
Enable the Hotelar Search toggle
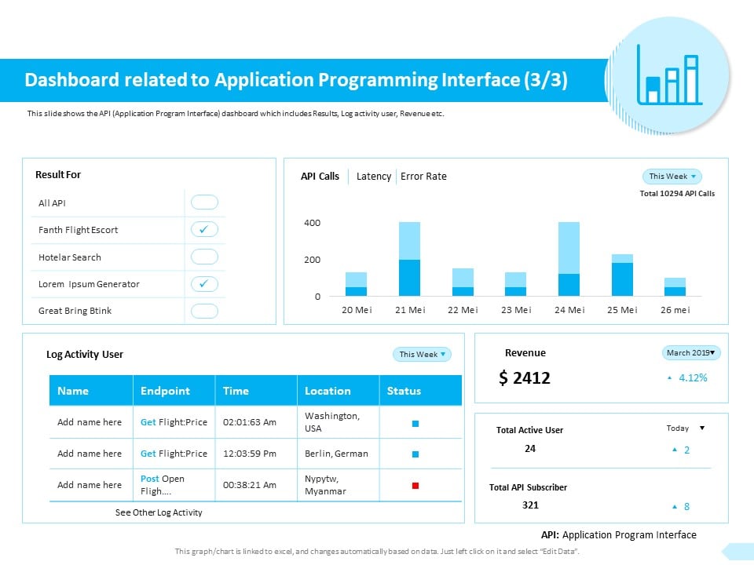point(204,256)
